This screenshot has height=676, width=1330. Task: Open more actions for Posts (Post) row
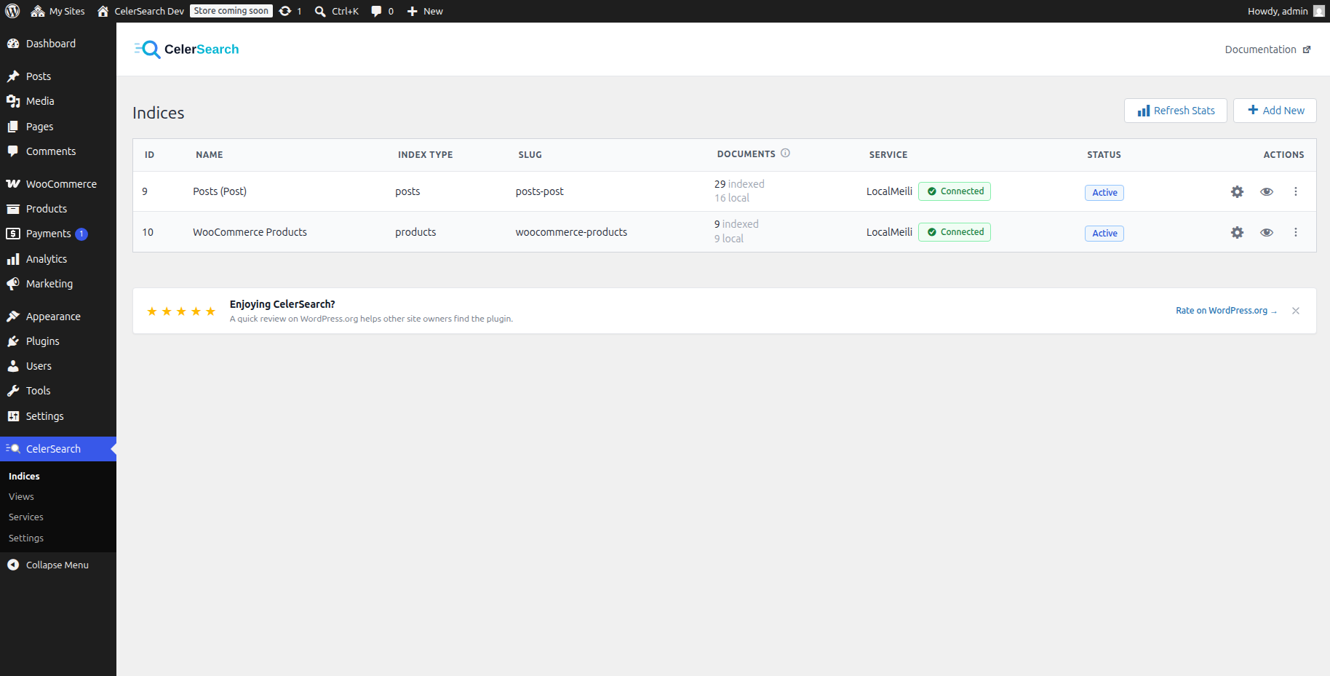point(1296,191)
